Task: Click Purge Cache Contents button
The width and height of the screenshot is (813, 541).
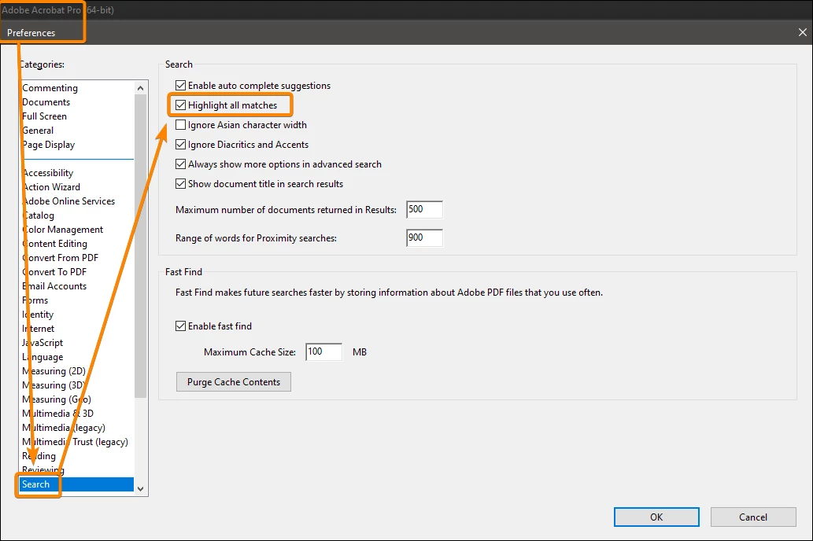Action: (233, 382)
